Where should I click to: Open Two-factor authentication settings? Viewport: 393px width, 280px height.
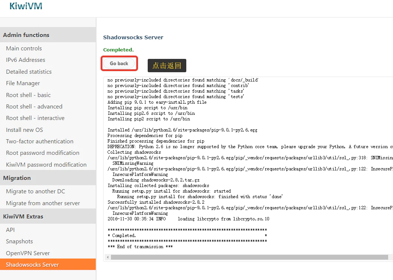(40, 141)
